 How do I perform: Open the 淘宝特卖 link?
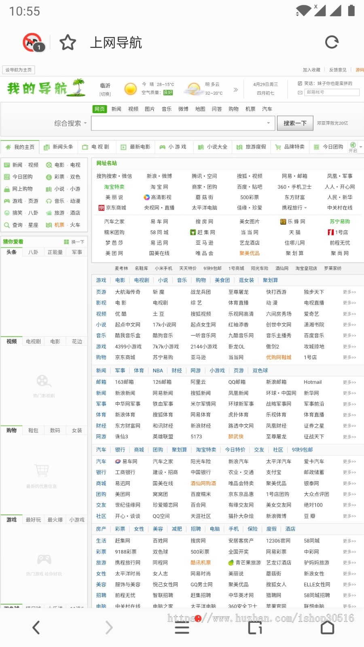click(x=114, y=187)
